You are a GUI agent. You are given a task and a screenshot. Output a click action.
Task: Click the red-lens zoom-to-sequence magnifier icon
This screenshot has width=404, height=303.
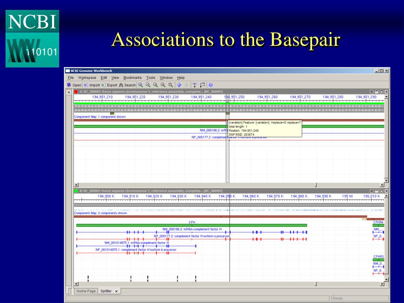tap(170, 85)
